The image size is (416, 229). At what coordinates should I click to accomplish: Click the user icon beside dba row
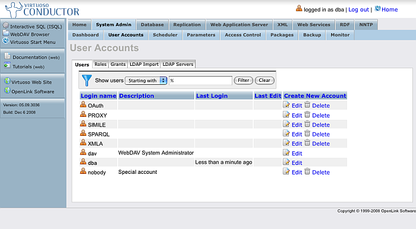click(83, 161)
